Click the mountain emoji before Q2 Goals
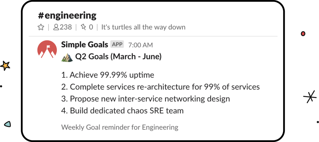This screenshot has width=319, height=142. pos(67,57)
